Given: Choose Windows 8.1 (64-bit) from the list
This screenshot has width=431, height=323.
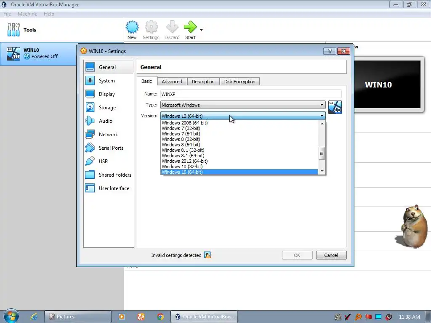Looking at the screenshot, I should click(239, 156).
